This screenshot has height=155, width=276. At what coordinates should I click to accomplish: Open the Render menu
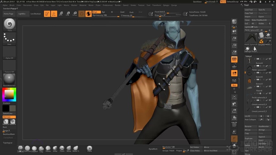click(118, 5)
